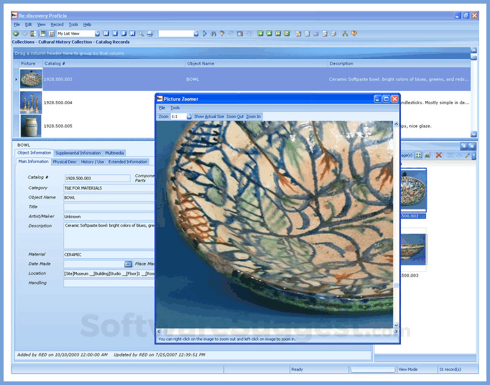Open the empty search combo box in toolbar
The height and width of the screenshot is (385, 490).
(x=196, y=34)
